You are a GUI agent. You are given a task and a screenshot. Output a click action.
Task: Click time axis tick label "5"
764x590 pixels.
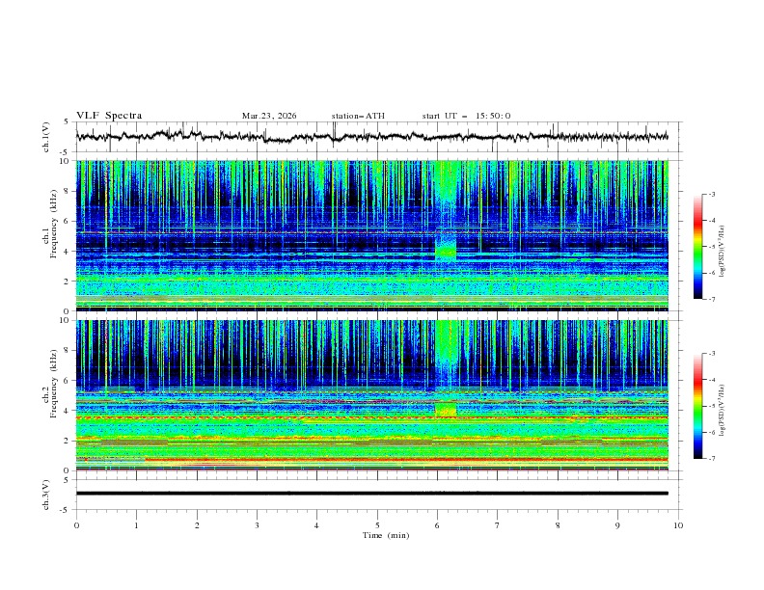[377, 525]
